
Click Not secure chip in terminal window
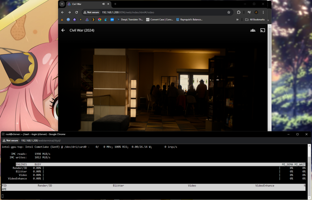coord(11,140)
